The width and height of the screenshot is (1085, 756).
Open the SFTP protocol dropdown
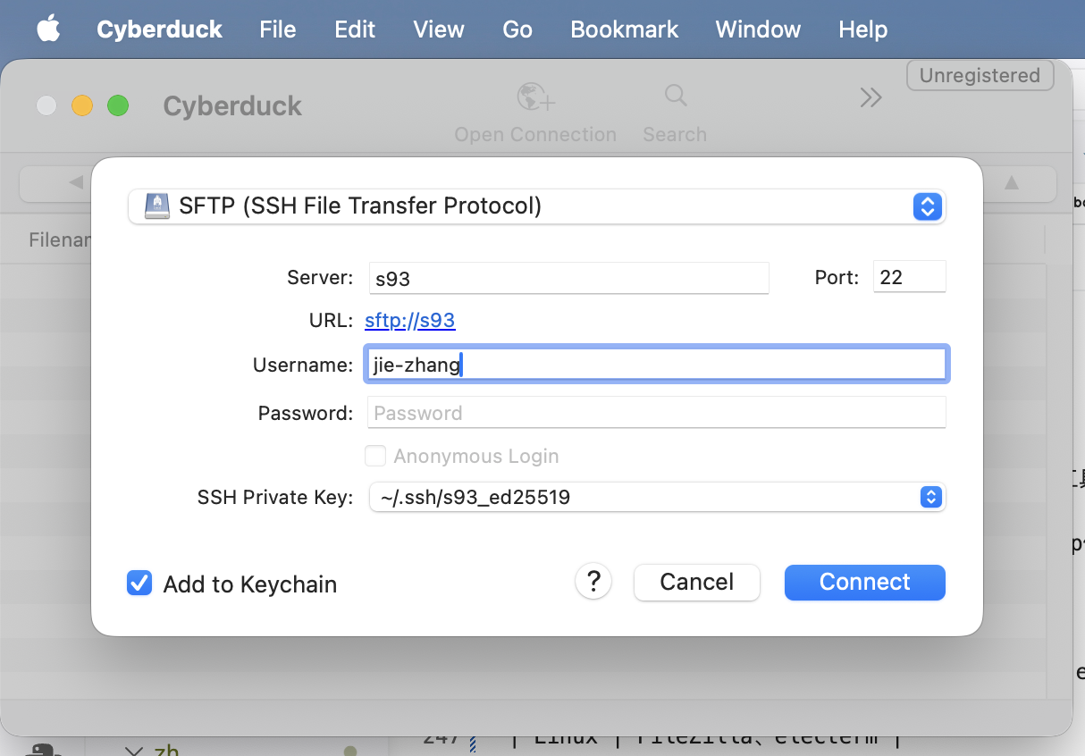click(537, 206)
